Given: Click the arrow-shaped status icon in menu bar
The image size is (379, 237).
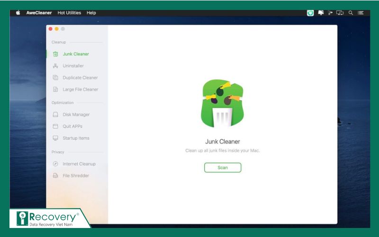Looking at the screenshot, I should click(330, 13).
